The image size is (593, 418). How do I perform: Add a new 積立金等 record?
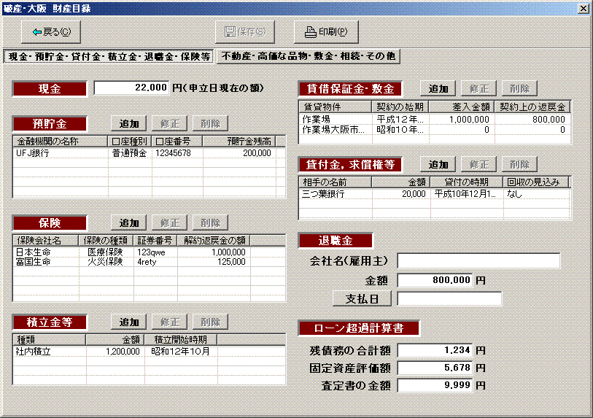(129, 322)
